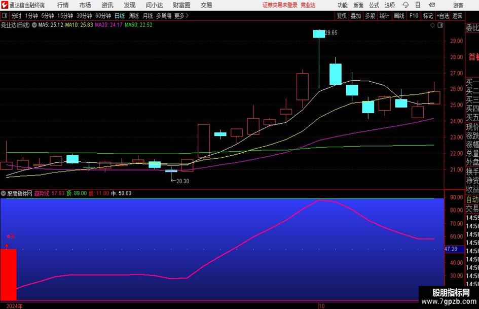Open the 财富圈 menu

[x=181, y=5]
